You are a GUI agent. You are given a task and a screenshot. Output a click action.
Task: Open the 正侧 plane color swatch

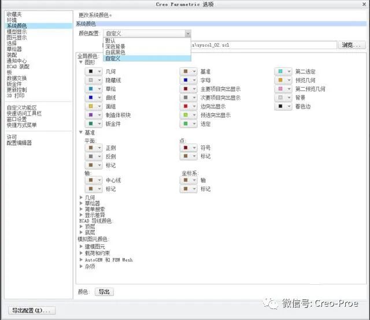(94, 148)
